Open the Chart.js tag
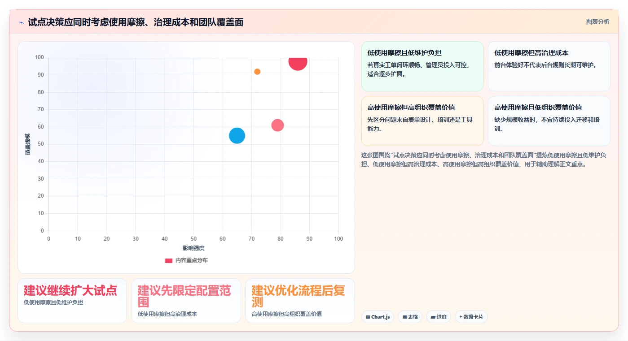Viewport: 628px width, 341px height. pos(378,317)
